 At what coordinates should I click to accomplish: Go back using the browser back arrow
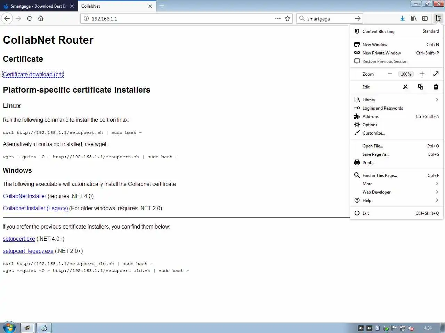[7, 18]
